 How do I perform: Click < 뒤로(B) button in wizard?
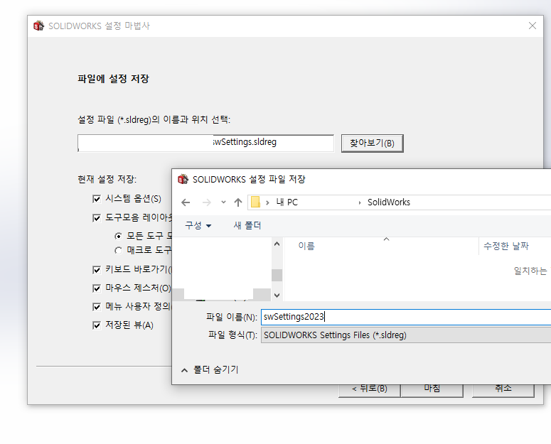pyautogui.click(x=369, y=391)
